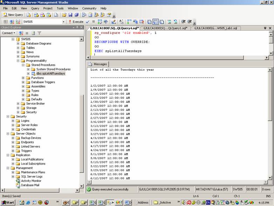274x206 pixels.
Task: Click the Parse checkmark icon
Action: pos(88,22)
